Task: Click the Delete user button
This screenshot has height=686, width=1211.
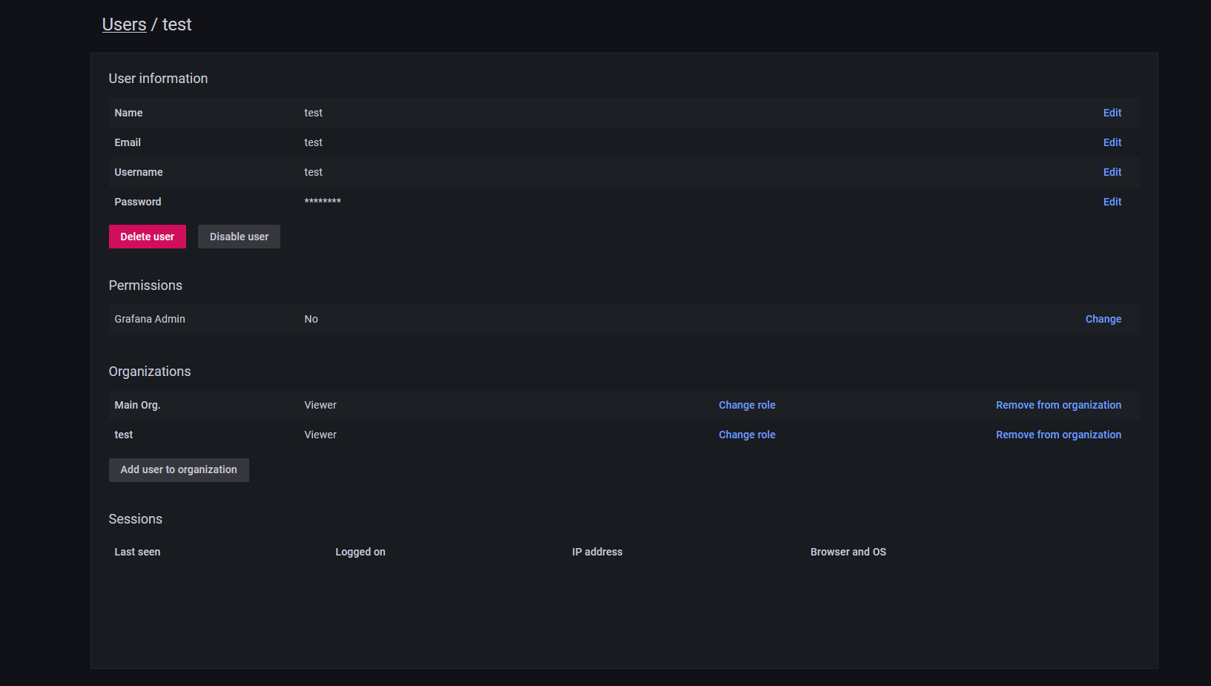Action: click(x=147, y=236)
